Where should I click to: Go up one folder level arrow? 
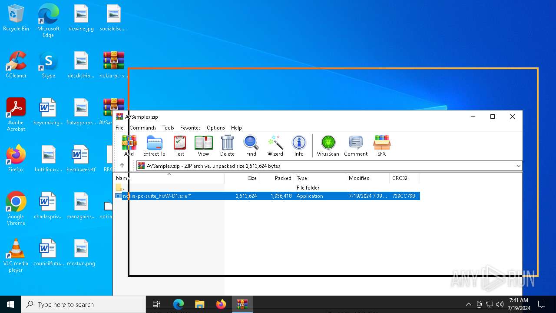122,166
